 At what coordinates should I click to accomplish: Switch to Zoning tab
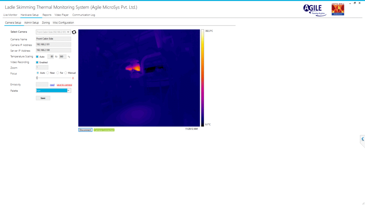[x=46, y=22]
